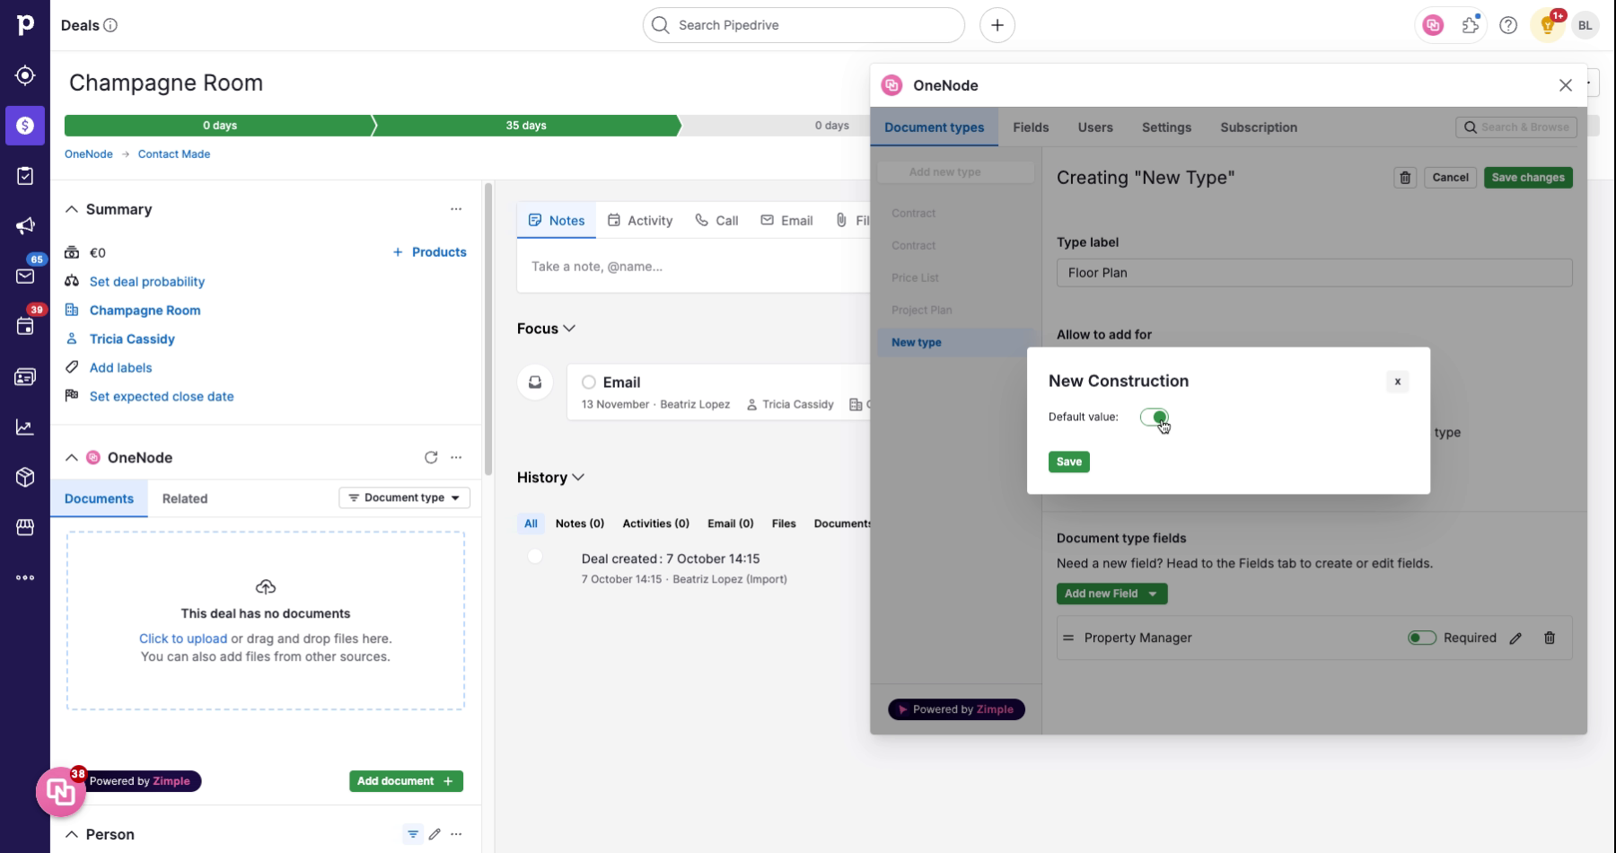Click the Person section edit pencil

(435, 834)
